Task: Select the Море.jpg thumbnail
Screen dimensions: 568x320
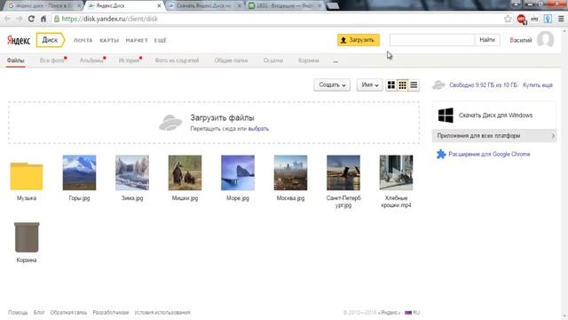Action: [238, 172]
